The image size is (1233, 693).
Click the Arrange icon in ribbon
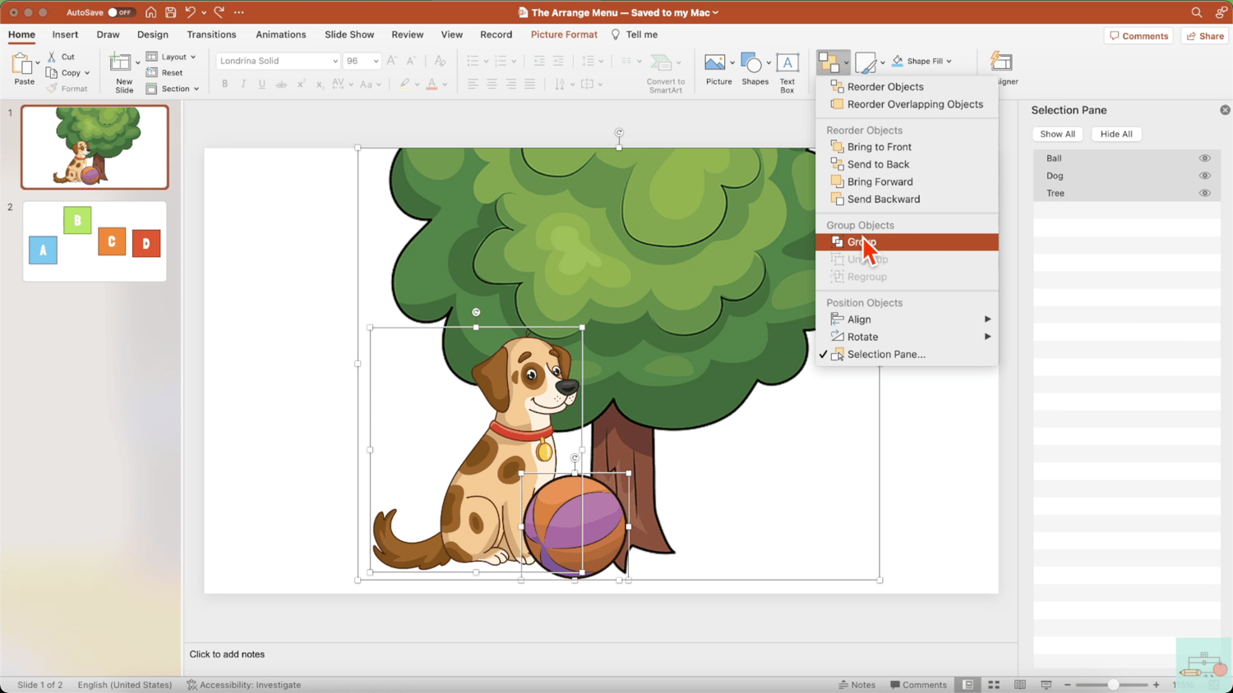click(x=829, y=62)
